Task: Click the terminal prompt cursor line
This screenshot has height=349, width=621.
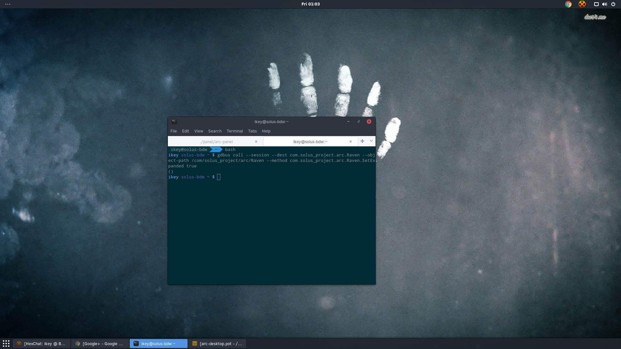Action: point(194,177)
